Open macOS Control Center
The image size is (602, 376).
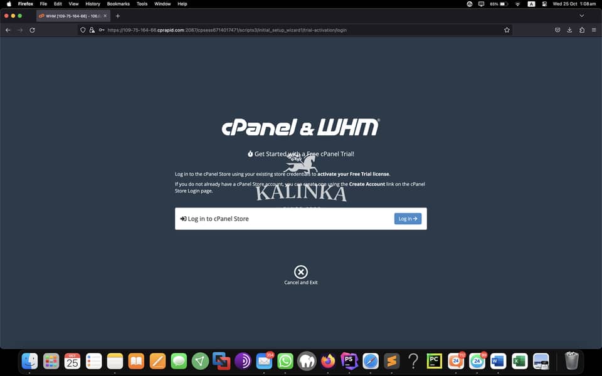tap(544, 4)
